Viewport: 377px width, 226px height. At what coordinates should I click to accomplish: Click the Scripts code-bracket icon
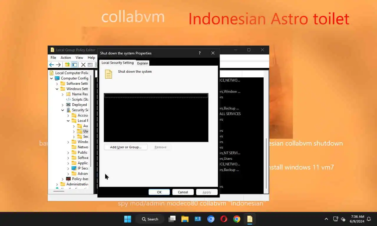pyautogui.click(x=68, y=99)
